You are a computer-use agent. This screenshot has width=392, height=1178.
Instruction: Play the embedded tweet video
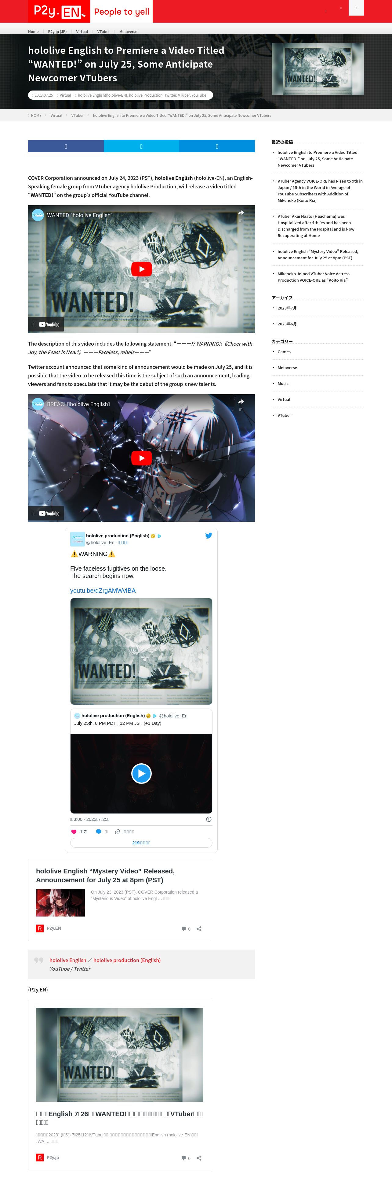click(141, 774)
